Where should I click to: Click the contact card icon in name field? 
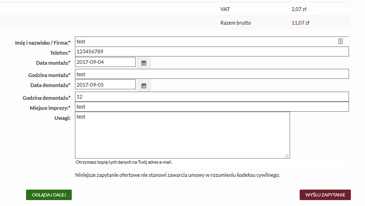click(340, 41)
